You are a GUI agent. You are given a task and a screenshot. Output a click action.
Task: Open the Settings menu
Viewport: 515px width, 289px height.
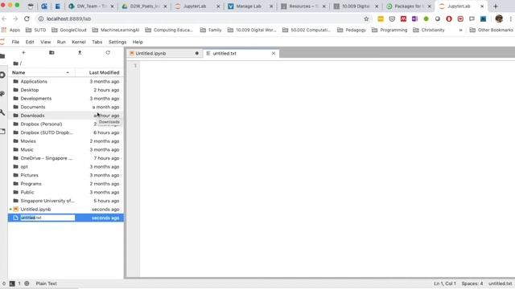tap(117, 42)
